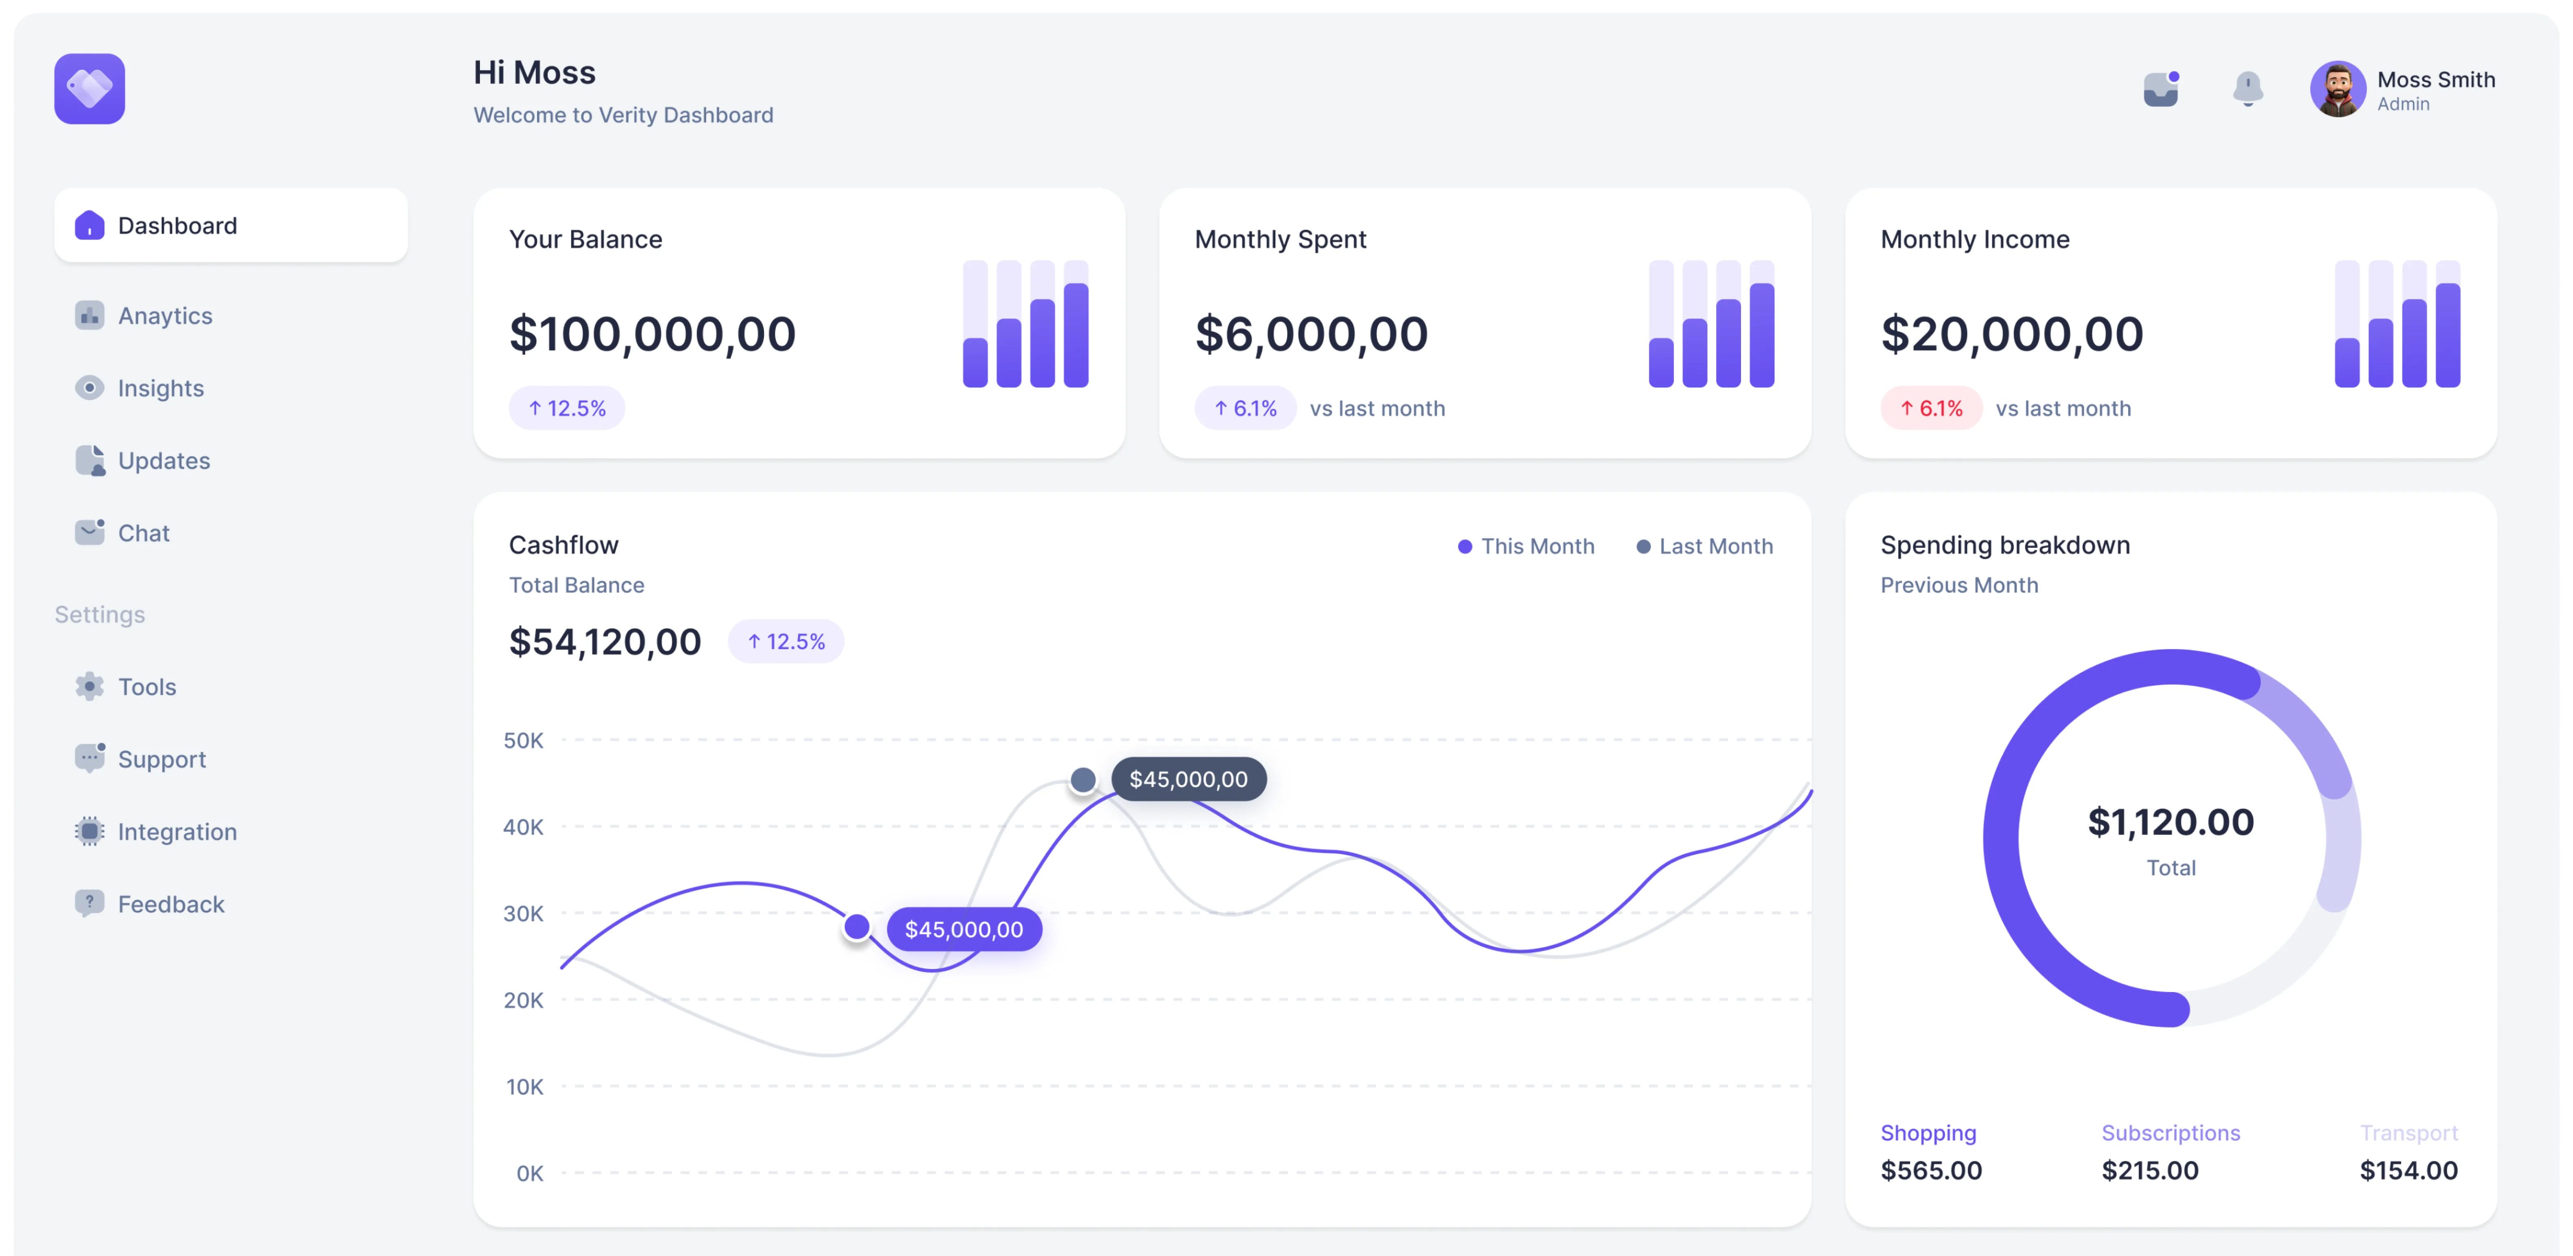
Task: Open the Moss Smith profile menu
Action: pos(2402,89)
